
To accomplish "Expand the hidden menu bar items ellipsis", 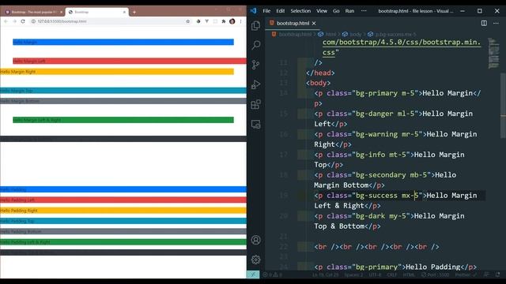I will coord(364,11).
